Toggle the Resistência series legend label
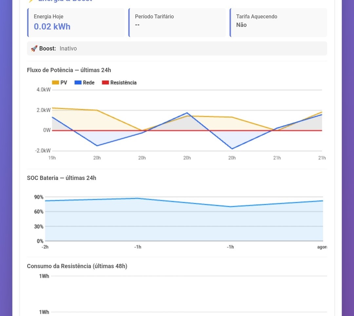The image size is (354, 316). [x=123, y=83]
